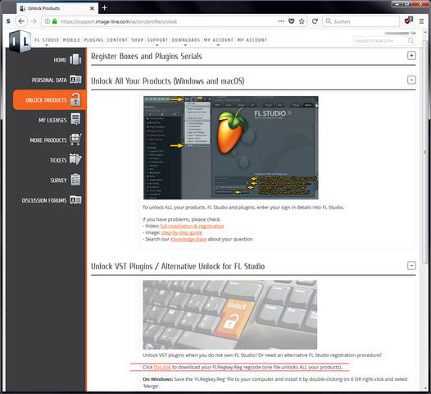The width and height of the screenshot is (431, 394).
Task: Click red extension shield icon
Action: [x=408, y=21]
